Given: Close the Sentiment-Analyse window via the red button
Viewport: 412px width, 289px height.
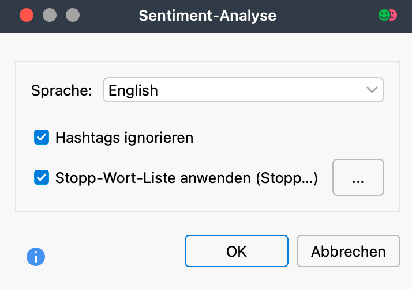Looking at the screenshot, I should 27,15.
